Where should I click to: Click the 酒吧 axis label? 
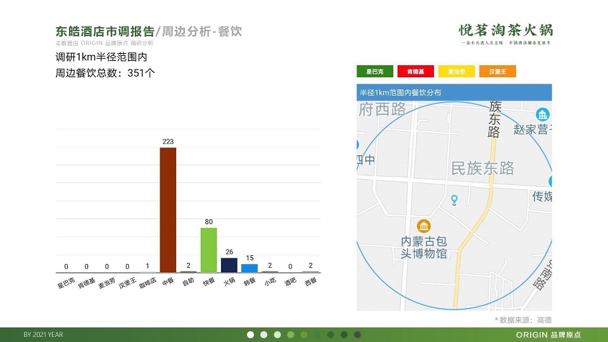pyautogui.click(x=291, y=281)
